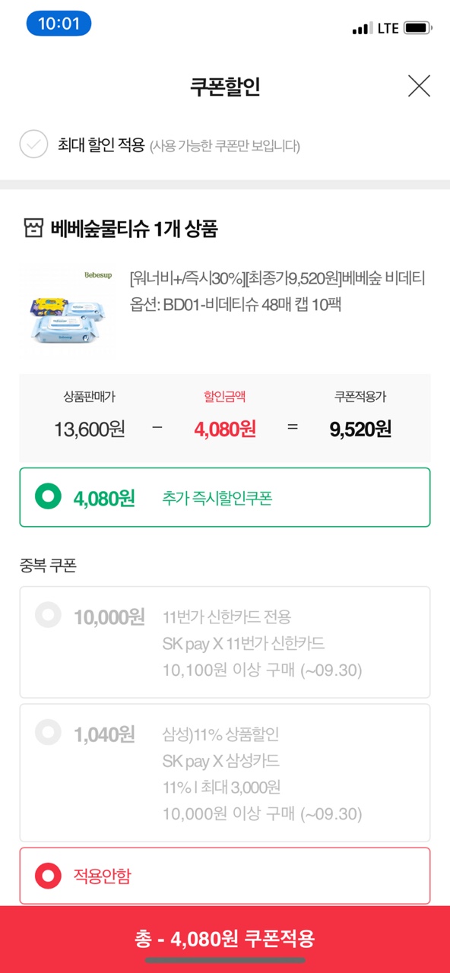The width and height of the screenshot is (450, 973).
Task: Tap the 삼성)11% 상품할인 coupon description
Action: (220, 734)
